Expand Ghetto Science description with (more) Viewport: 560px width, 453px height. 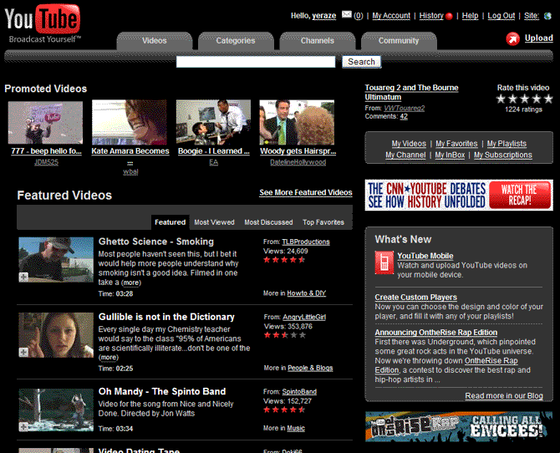(131, 282)
